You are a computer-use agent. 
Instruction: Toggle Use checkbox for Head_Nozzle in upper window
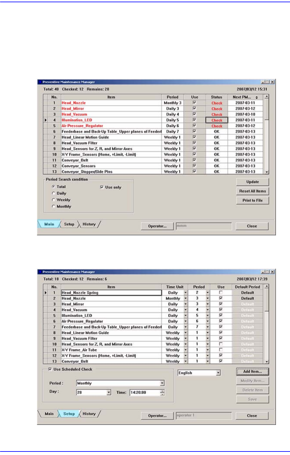(194, 103)
